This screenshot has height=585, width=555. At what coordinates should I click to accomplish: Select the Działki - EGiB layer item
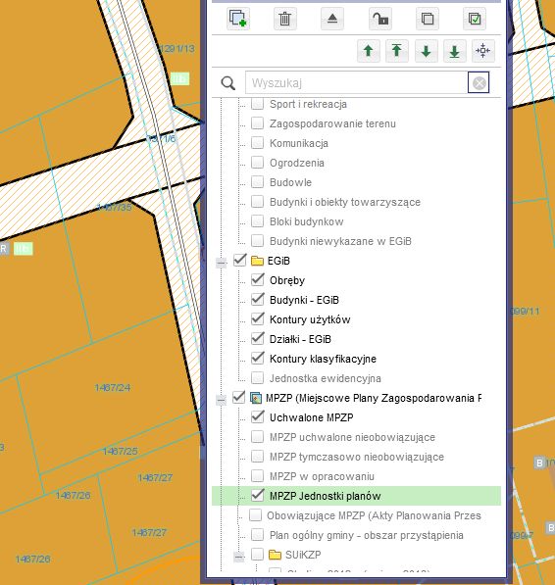pos(300,339)
